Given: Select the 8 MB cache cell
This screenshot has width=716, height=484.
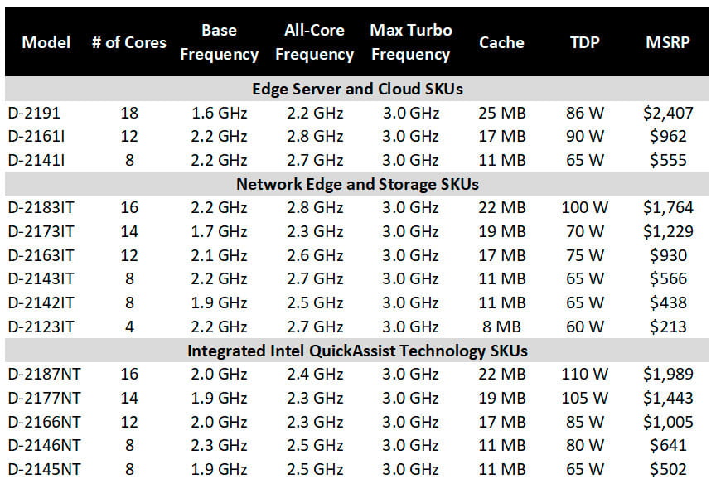Looking at the screenshot, I should point(501,327).
